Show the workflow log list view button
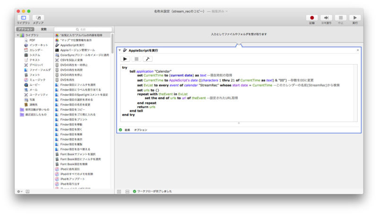The width and height of the screenshot is (378, 215). click(119, 191)
